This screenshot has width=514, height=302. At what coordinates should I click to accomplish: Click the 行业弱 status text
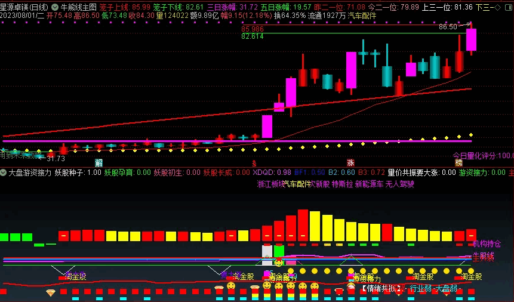coord(421,288)
